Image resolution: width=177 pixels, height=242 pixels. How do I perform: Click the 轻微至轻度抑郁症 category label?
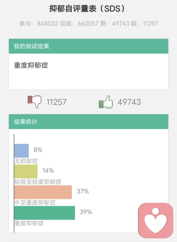point(38,182)
